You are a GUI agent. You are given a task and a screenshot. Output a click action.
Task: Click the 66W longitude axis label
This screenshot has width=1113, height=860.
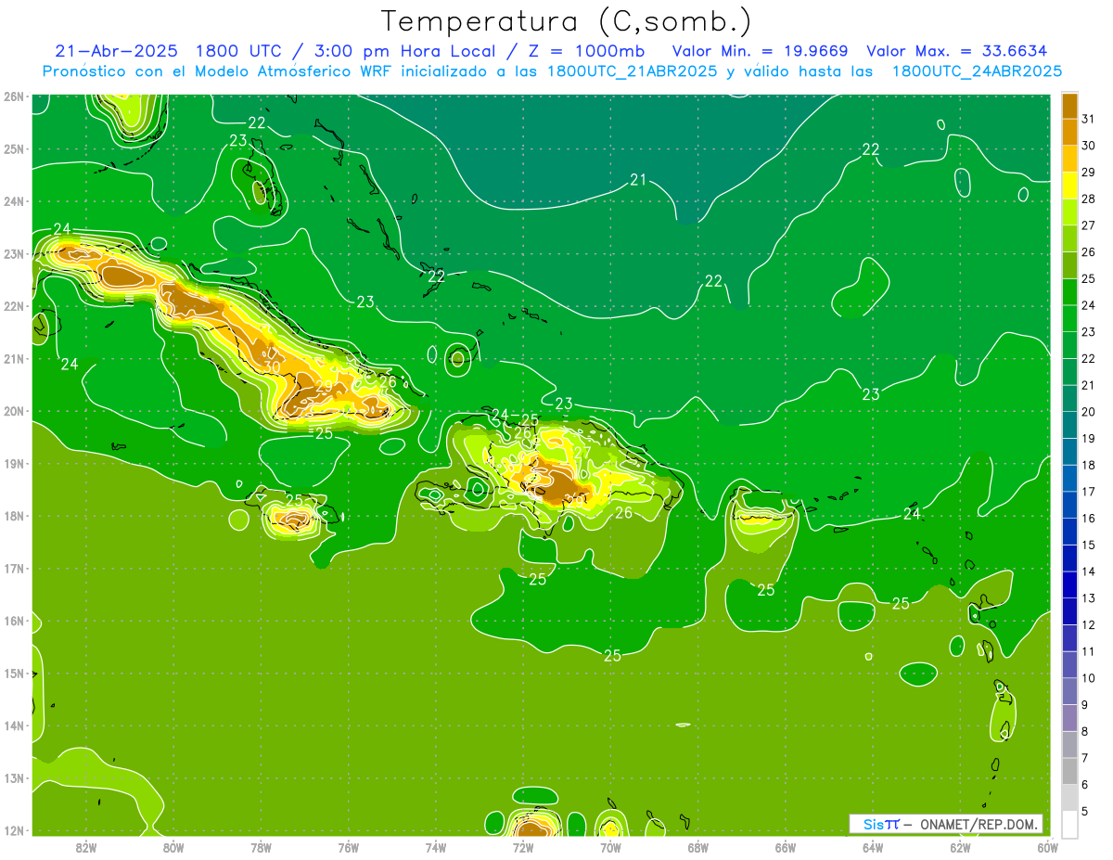pos(786,847)
